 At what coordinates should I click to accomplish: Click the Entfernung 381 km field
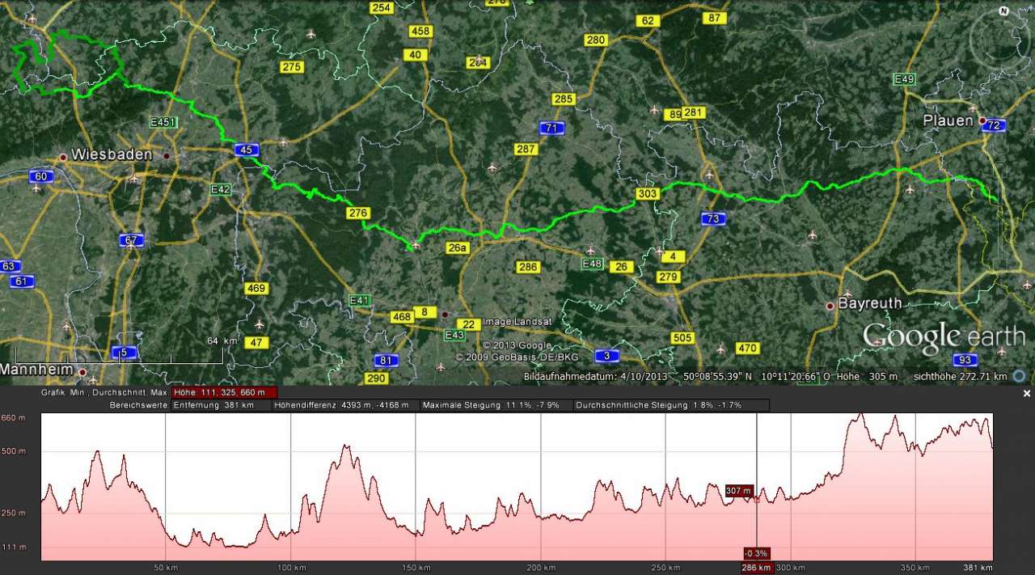coord(221,404)
